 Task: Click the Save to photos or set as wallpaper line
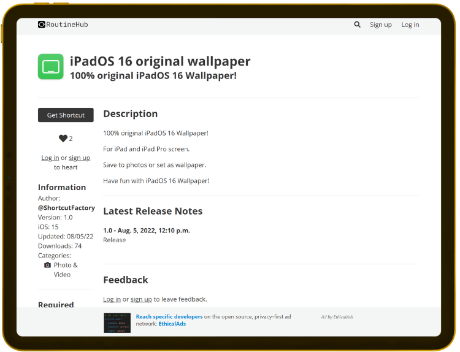[155, 165]
